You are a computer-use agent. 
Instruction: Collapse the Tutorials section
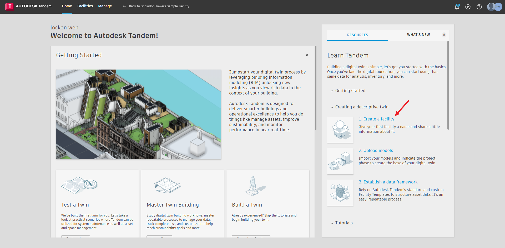coord(342,223)
